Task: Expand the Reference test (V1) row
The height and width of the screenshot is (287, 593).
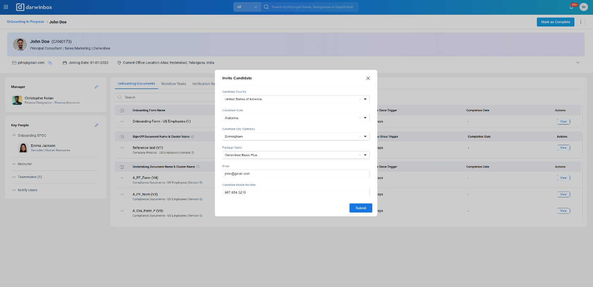Action: [122, 148]
